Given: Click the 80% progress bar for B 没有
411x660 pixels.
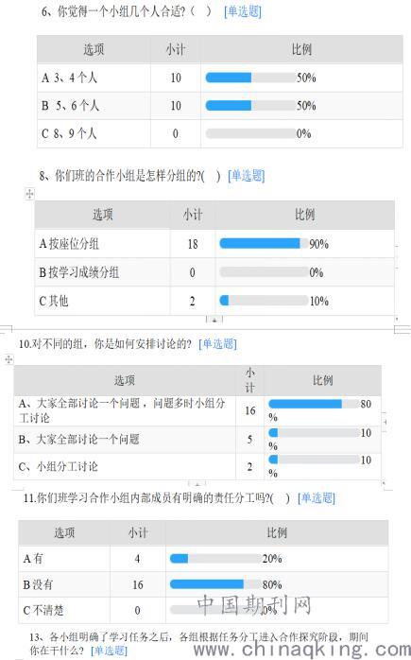Looking at the screenshot, I should pyautogui.click(x=215, y=584).
